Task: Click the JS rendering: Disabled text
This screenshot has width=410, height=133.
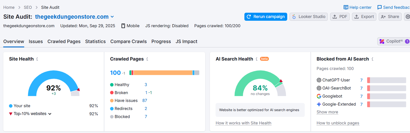Action: coord(167,26)
